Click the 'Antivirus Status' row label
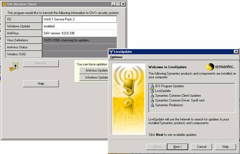Screen dimensions: 240x154 tap(24, 47)
